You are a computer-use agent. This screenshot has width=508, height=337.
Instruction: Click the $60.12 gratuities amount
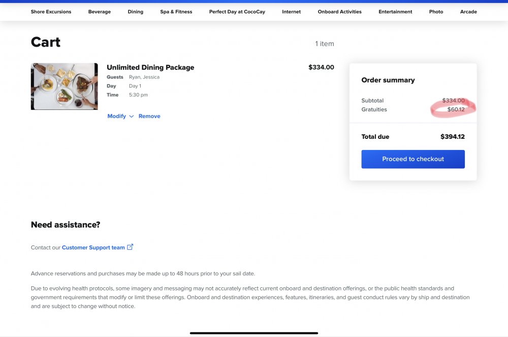click(456, 109)
